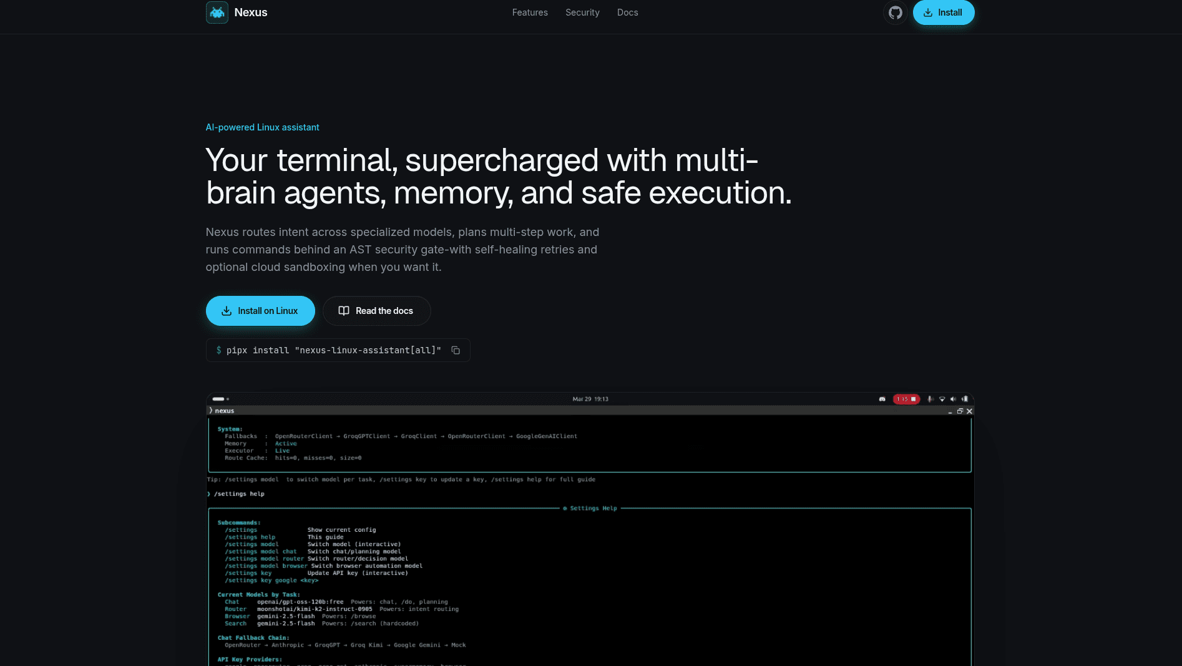Click the "AI-powered Linux assistant" tagline
The image size is (1182, 666).
(x=262, y=127)
